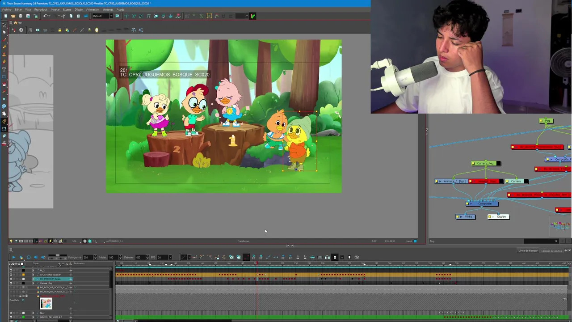The height and width of the screenshot is (322, 572).
Task: Toggle the yellow enable square on Composite node
Action: (468, 204)
